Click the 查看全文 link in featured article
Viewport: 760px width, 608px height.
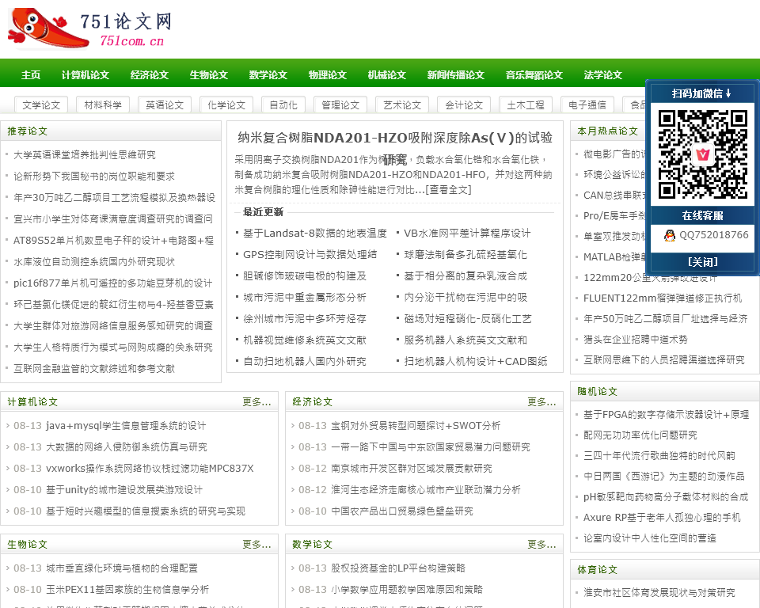(449, 189)
